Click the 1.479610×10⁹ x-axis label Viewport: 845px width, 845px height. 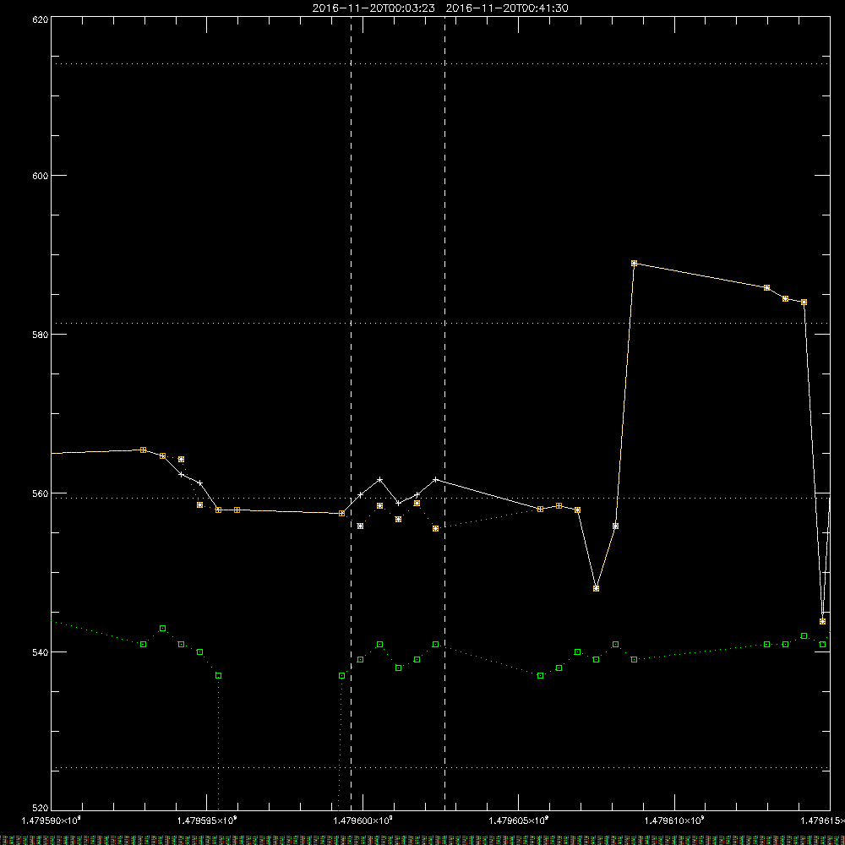coord(674,820)
